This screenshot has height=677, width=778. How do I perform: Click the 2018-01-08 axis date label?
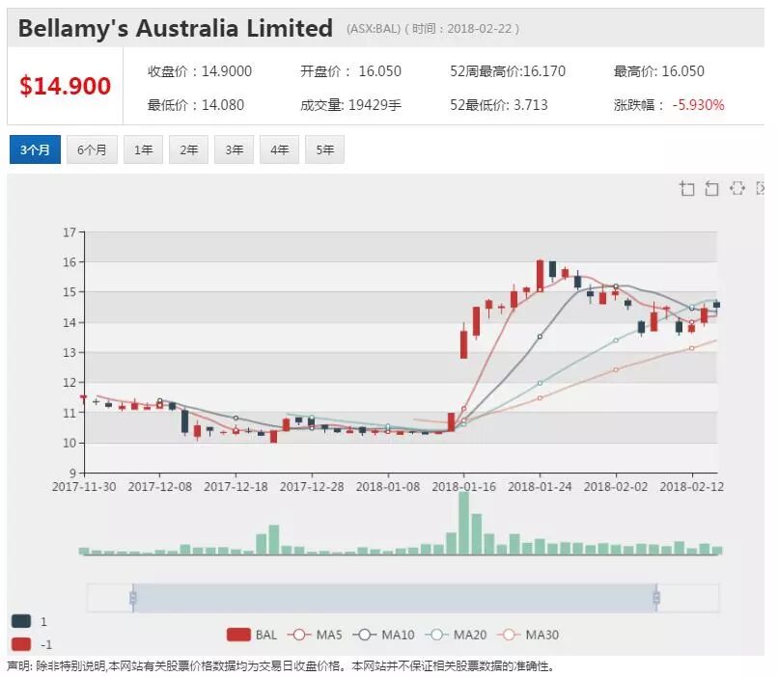(388, 487)
